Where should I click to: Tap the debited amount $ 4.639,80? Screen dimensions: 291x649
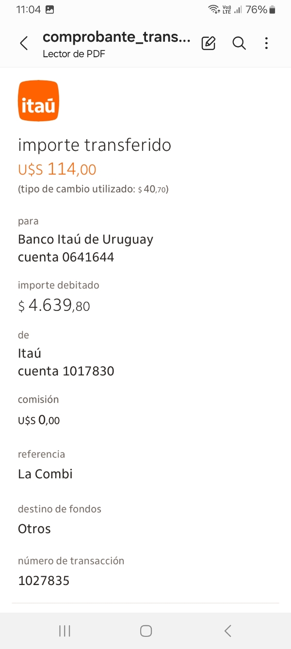(54, 306)
